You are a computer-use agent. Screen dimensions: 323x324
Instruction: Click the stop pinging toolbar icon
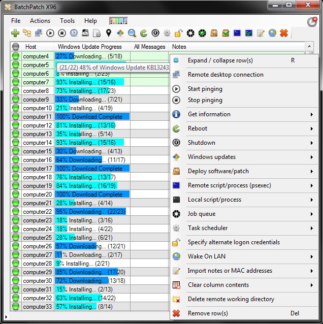[x=62, y=33]
